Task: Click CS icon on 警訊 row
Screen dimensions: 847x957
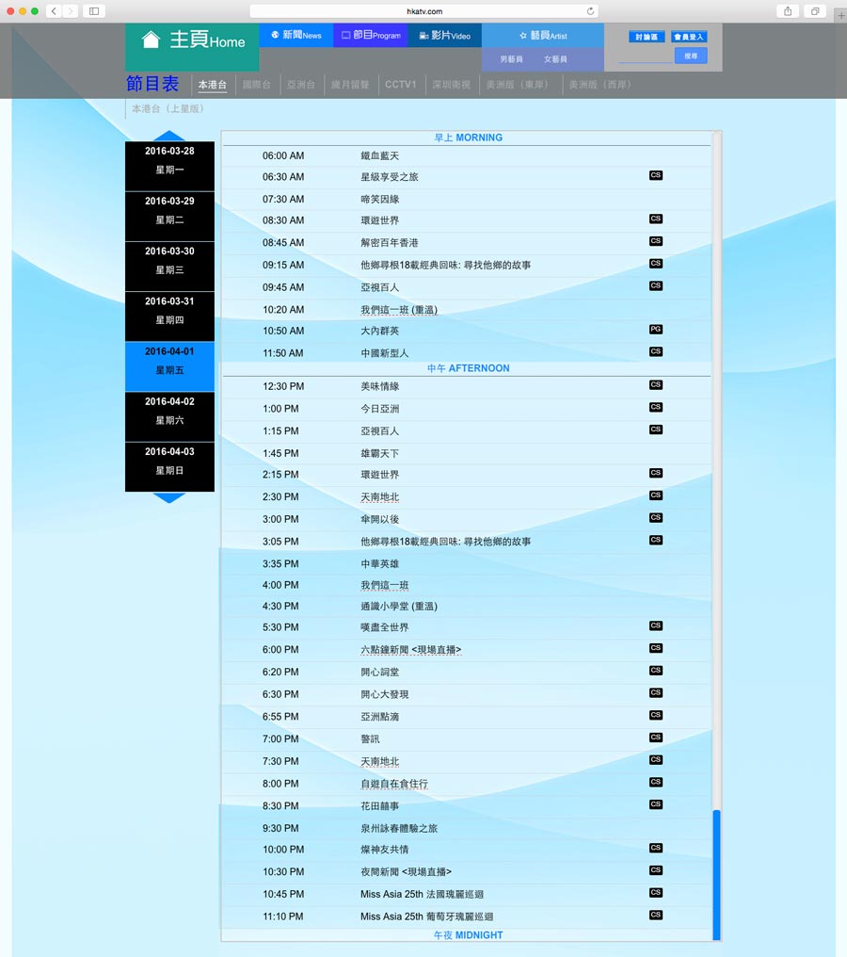Action: [656, 738]
